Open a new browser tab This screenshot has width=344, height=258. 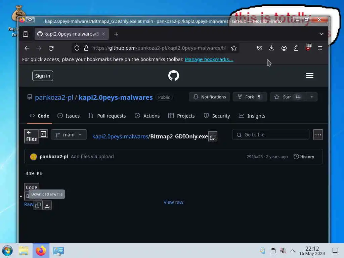tap(116, 34)
